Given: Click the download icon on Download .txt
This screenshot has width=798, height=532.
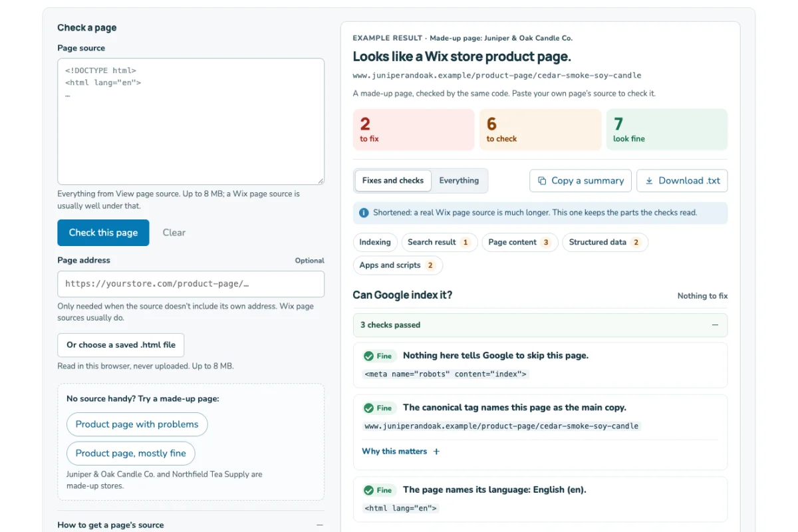Looking at the screenshot, I should click(x=649, y=181).
